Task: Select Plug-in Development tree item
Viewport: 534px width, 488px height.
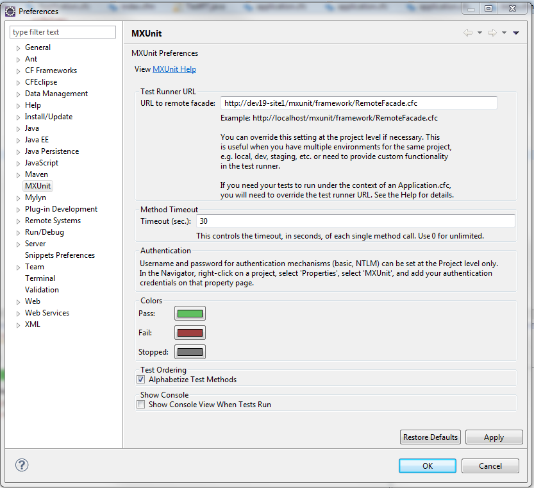Action: click(x=61, y=209)
